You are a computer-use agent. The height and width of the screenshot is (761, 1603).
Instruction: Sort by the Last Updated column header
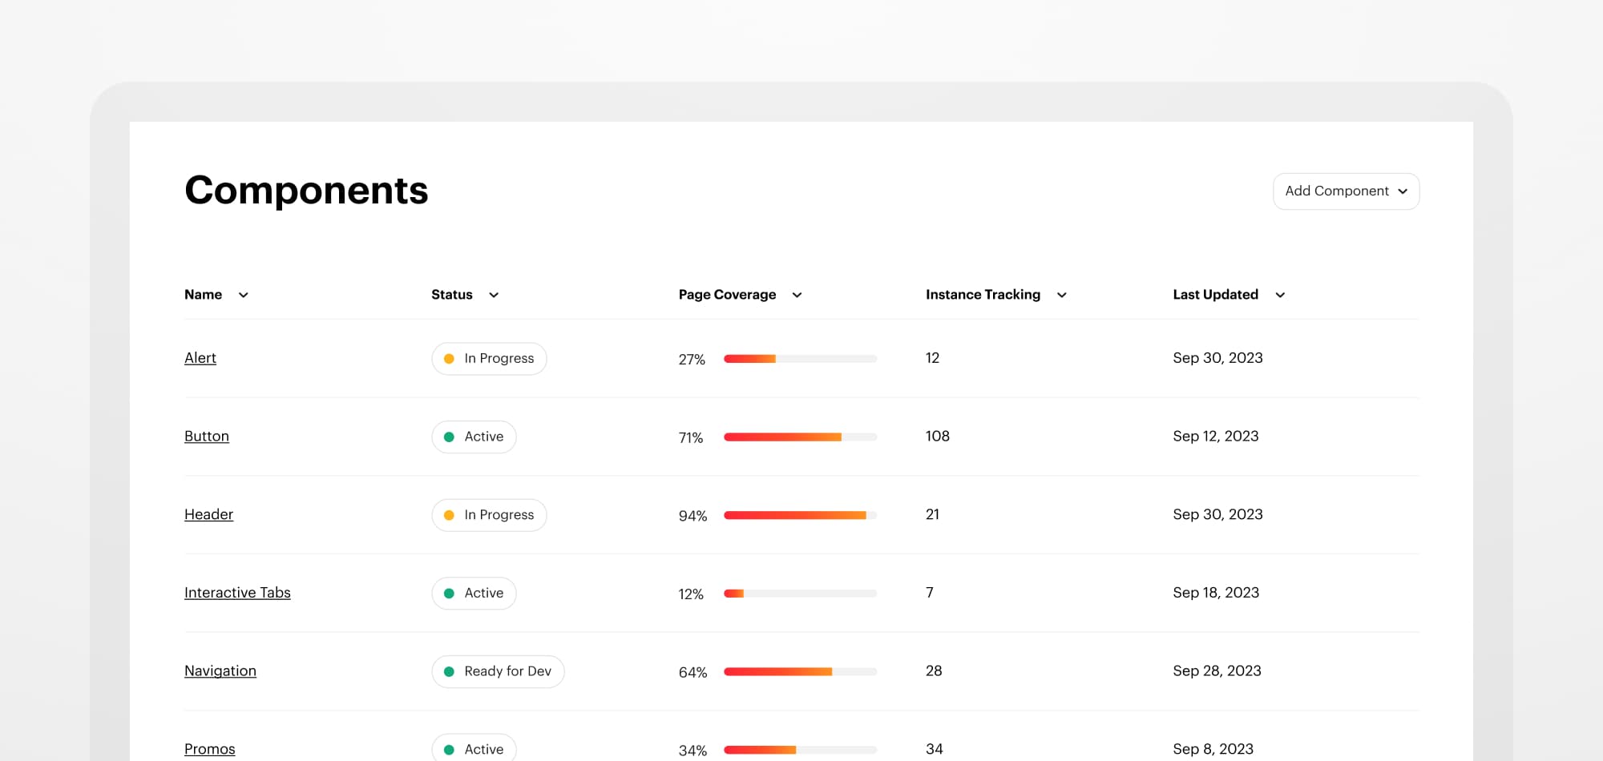tap(1229, 295)
